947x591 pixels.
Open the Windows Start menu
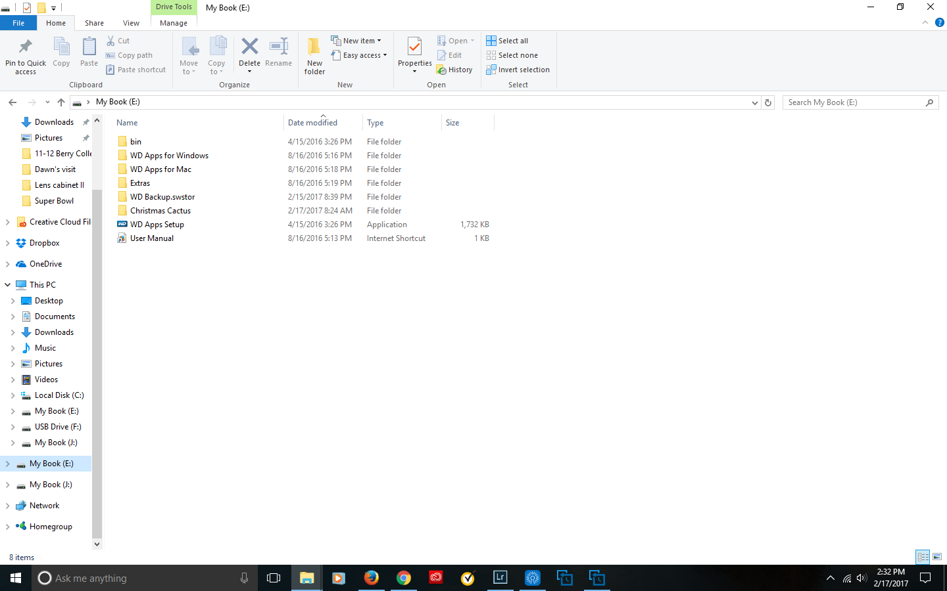[16, 578]
